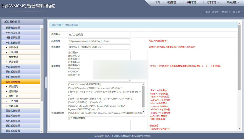Collapse the highlighted 内容采集管理 section

[21, 82]
